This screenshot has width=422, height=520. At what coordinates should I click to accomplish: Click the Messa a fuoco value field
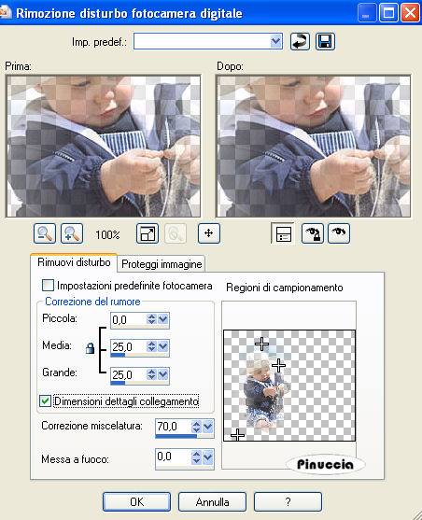[173, 457]
